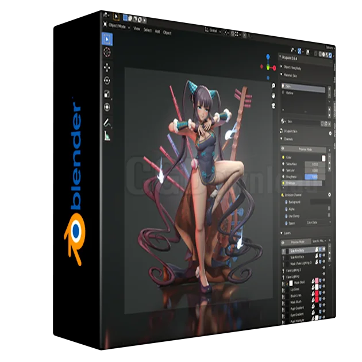Click the tweak cursor icon in top header
Screen dimensions: 362x362
(116, 17)
